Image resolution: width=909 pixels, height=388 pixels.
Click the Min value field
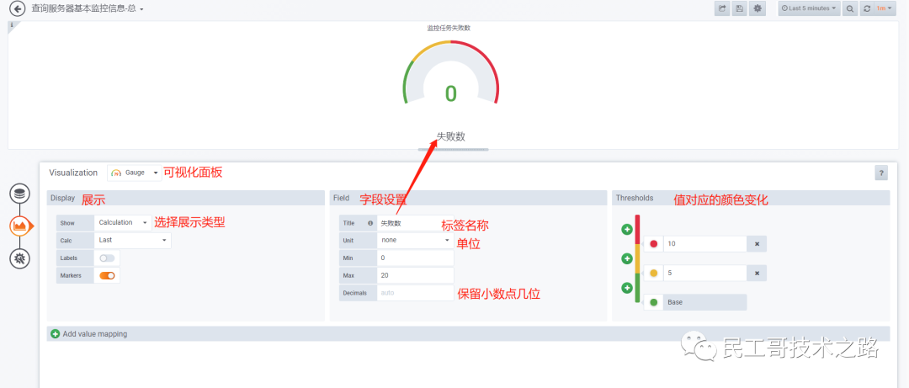415,258
